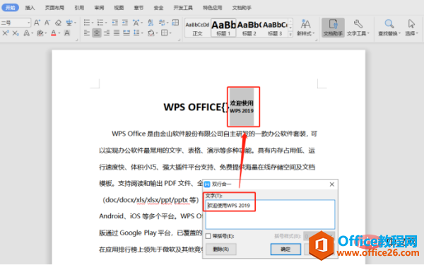Switch to the 开发工具 tab

tap(183, 8)
